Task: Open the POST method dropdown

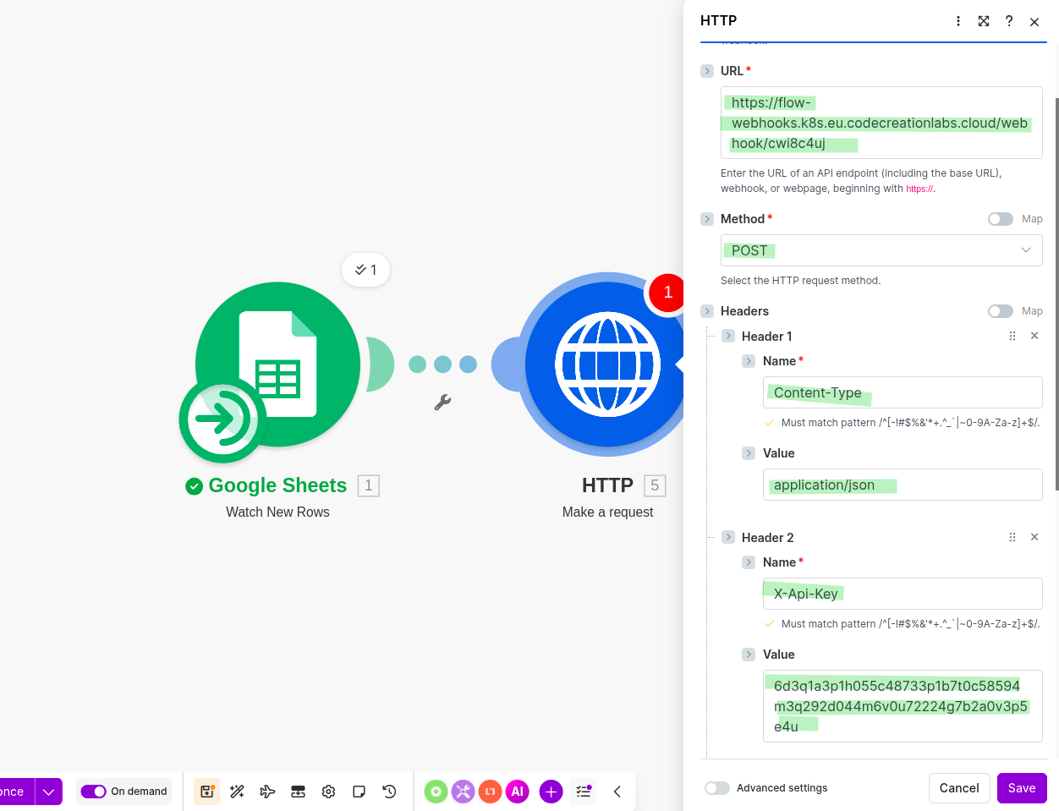Action: click(x=881, y=250)
